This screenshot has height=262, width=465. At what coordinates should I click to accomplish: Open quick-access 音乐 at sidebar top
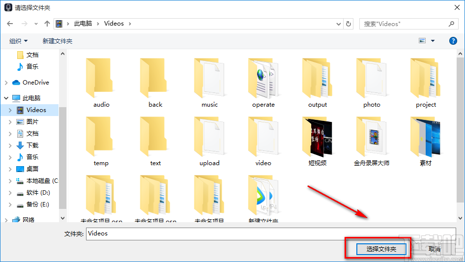[x=28, y=66]
